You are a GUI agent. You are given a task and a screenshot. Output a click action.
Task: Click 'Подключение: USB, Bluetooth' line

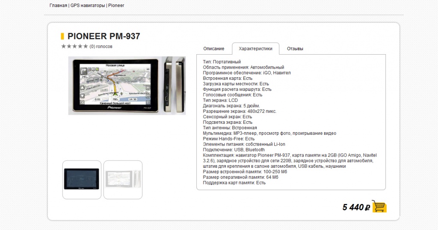pyautogui.click(x=234, y=150)
